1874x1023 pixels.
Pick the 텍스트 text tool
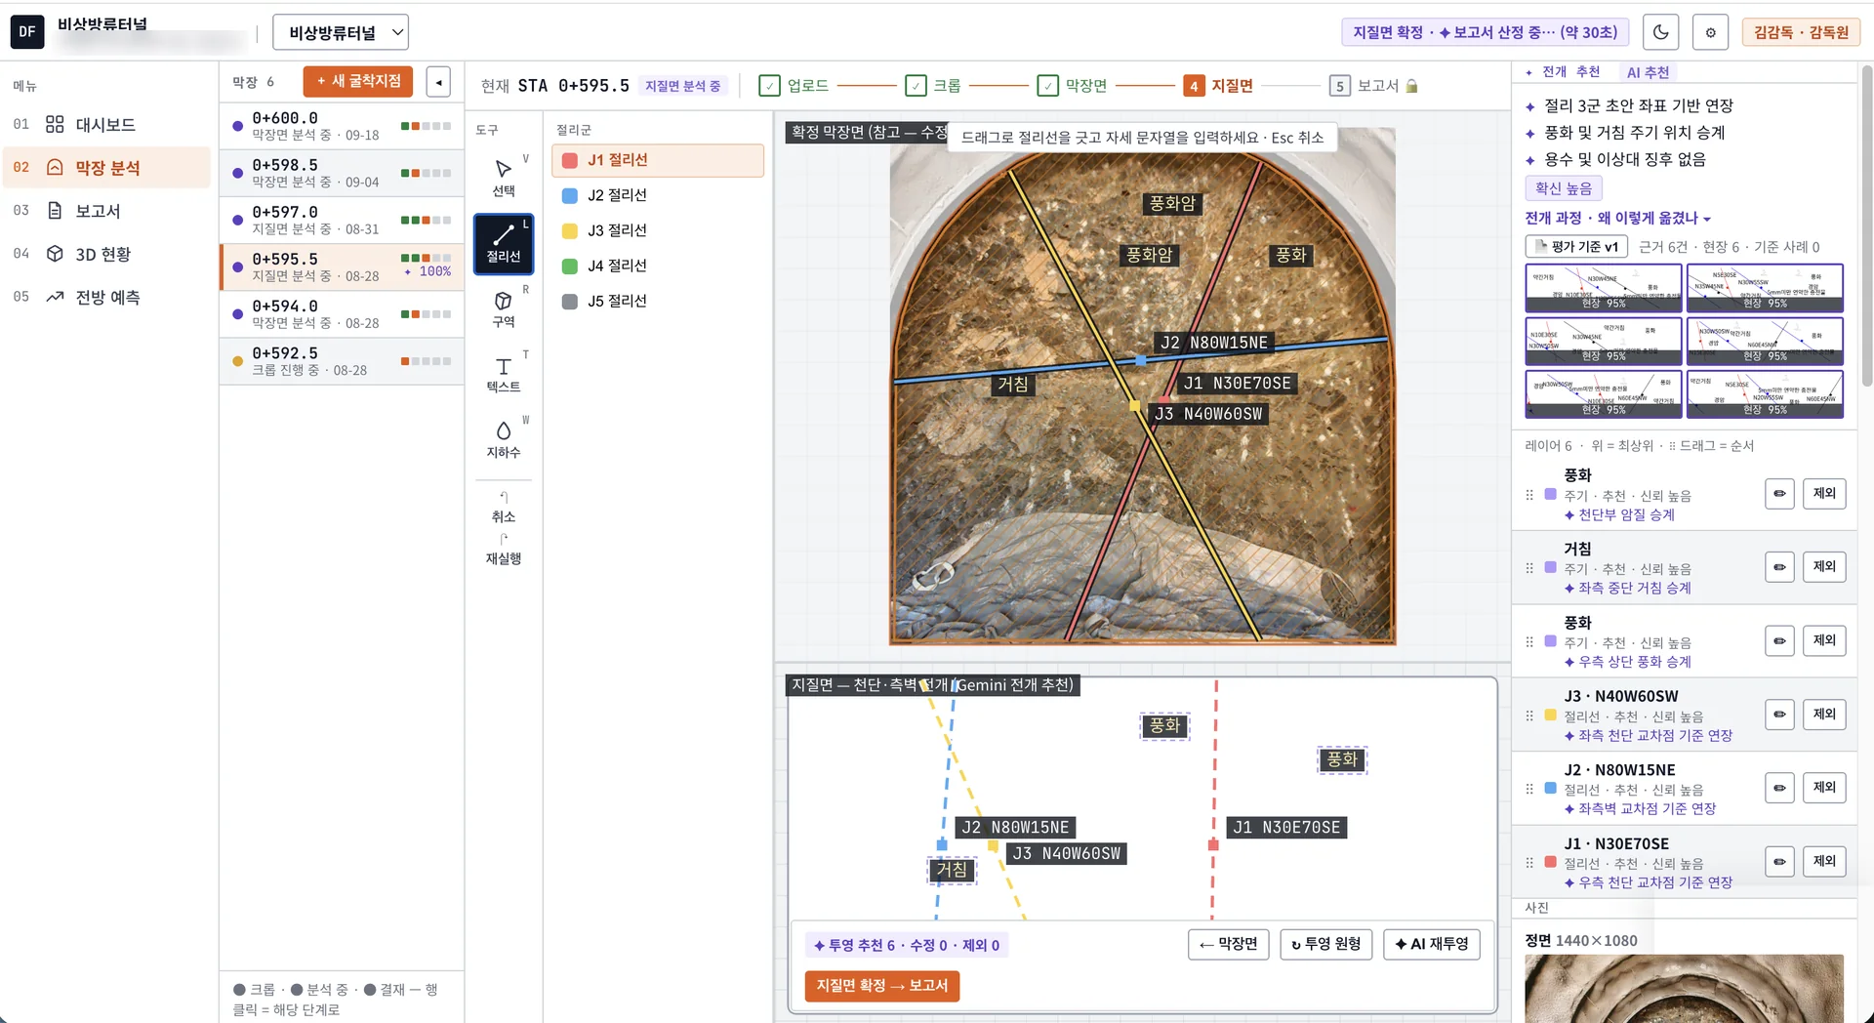(504, 374)
